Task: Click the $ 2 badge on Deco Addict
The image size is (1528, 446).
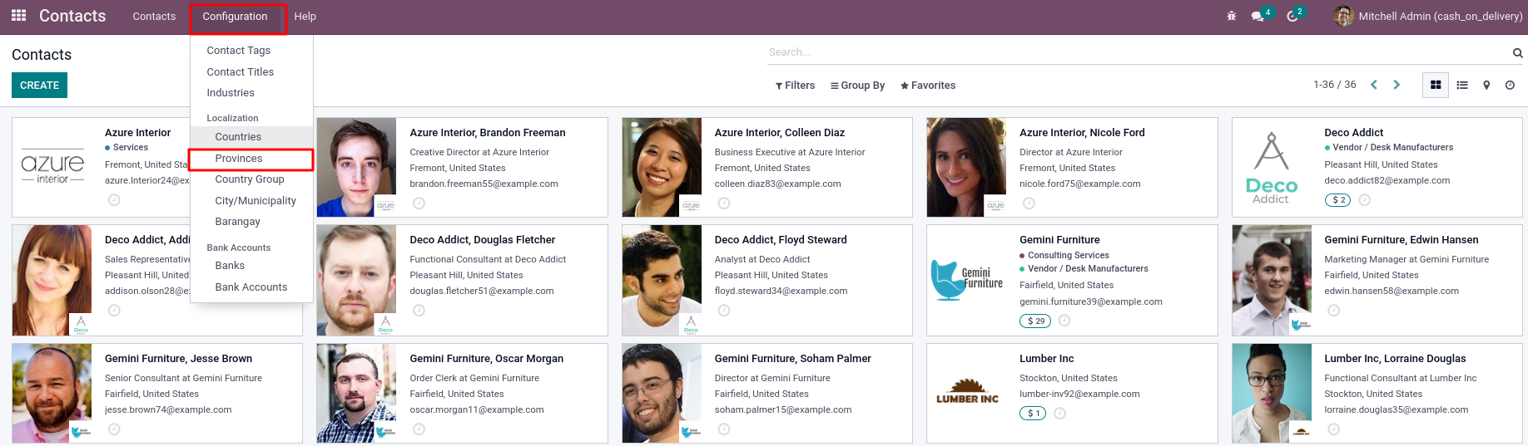Action: click(x=1337, y=200)
